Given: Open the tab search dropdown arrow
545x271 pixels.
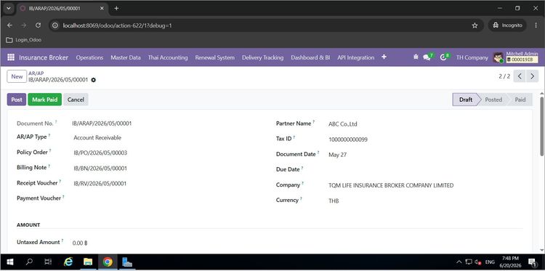Looking at the screenshot, I should point(9,8).
